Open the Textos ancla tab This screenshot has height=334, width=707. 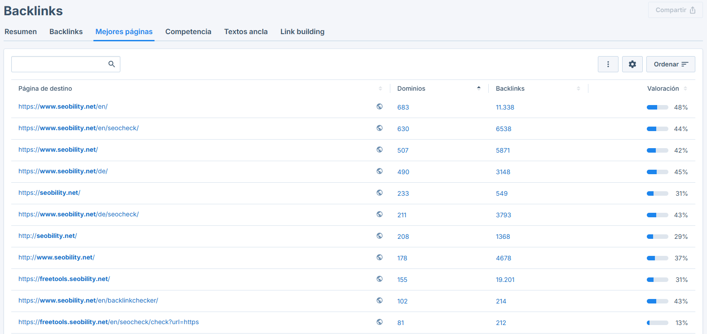(246, 31)
